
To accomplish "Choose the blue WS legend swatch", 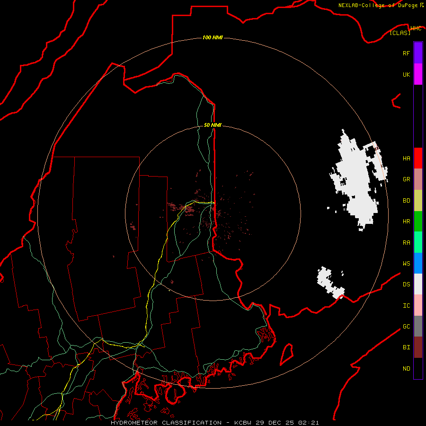I will tap(418, 263).
